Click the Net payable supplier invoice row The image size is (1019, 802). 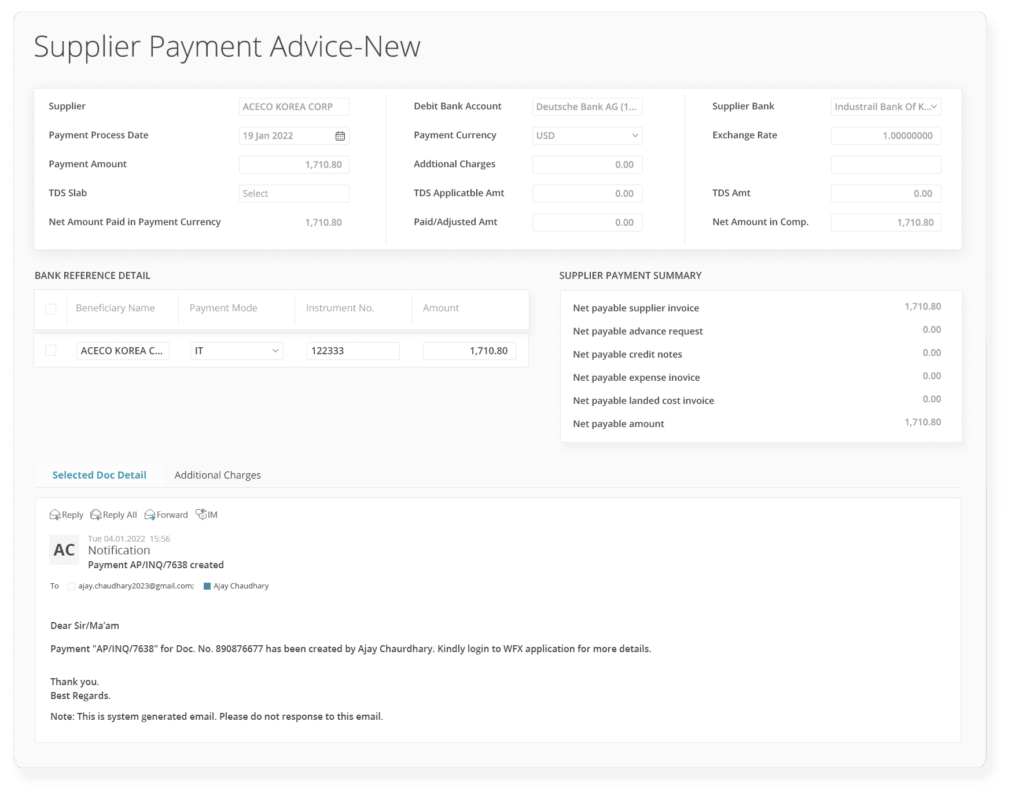point(757,308)
